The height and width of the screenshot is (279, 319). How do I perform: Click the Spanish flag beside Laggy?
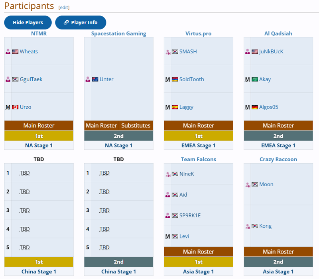[175, 107]
